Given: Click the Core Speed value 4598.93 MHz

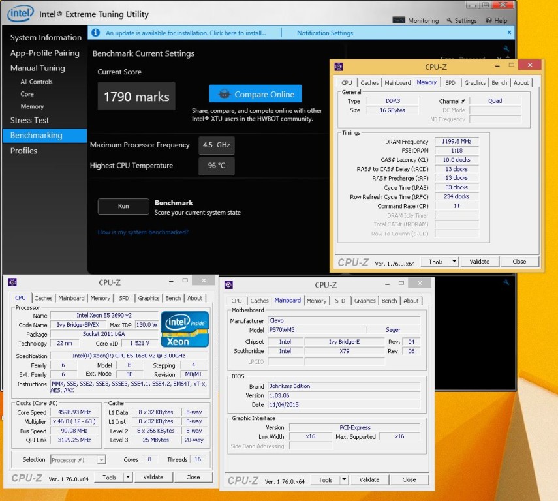Looking at the screenshot, I should [74, 412].
